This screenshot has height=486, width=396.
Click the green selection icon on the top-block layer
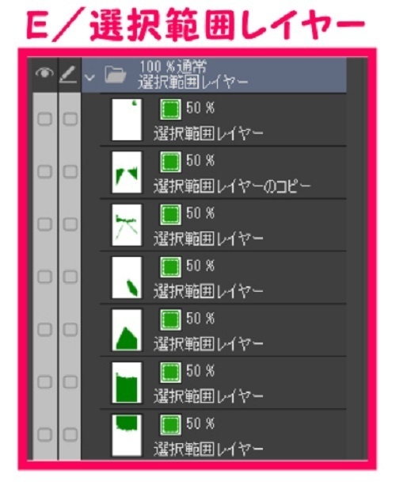170,425
